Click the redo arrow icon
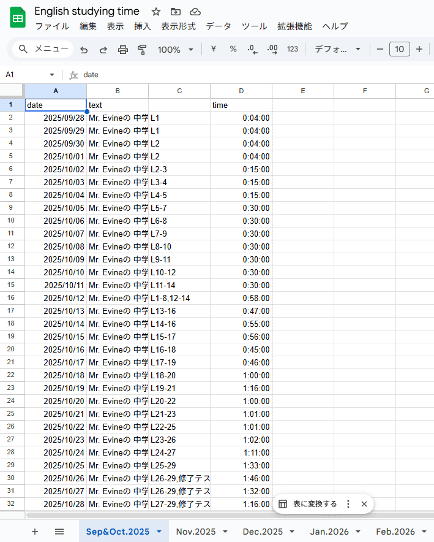 (103, 50)
